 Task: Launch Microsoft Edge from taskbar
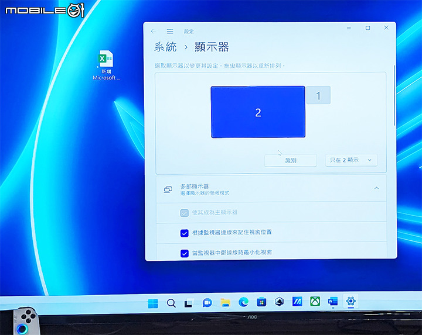point(243,302)
